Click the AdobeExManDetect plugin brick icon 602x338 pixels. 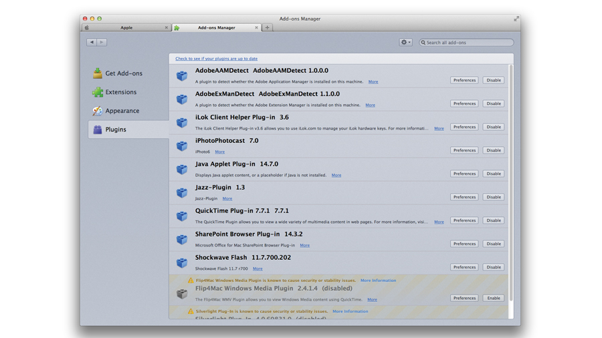[x=182, y=100]
